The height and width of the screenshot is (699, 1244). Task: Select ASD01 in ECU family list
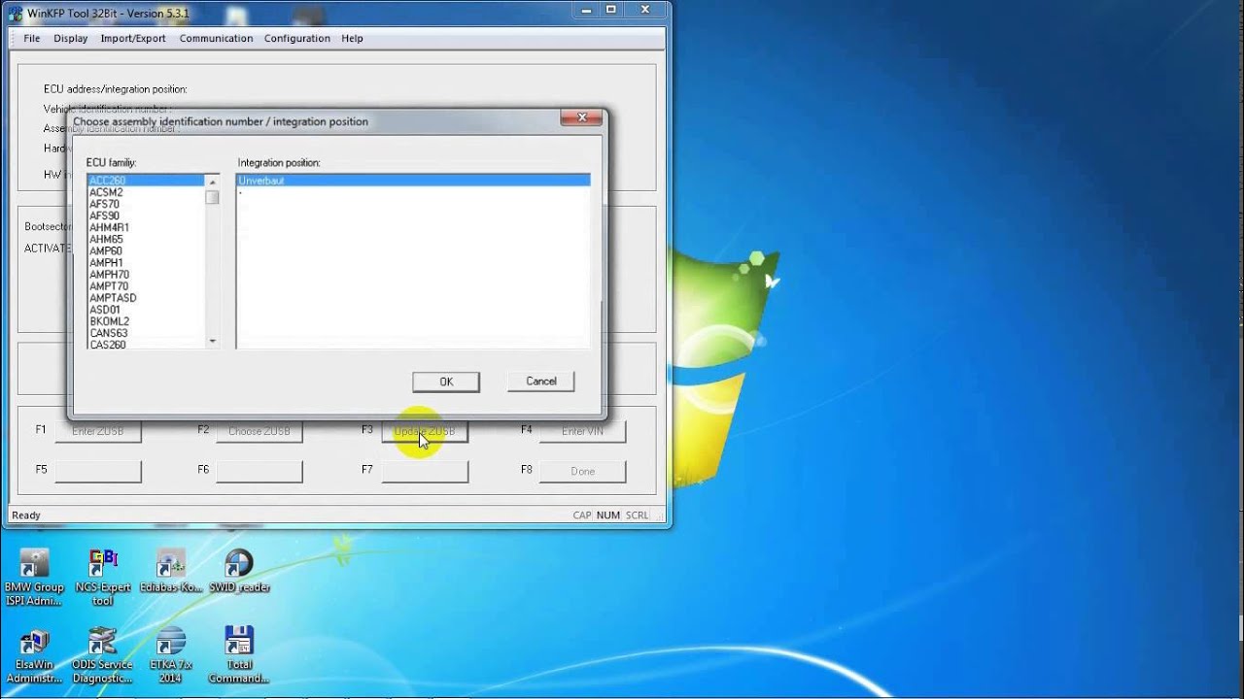click(x=146, y=310)
